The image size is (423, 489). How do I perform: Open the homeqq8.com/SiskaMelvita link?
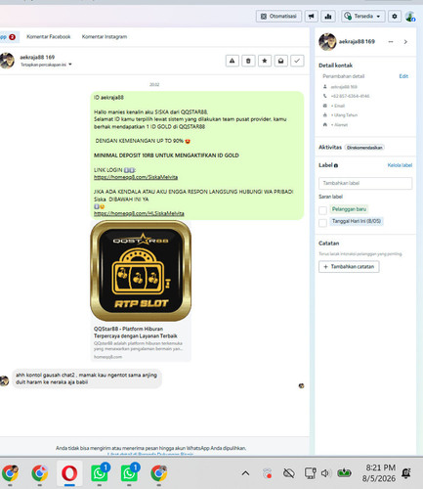tap(136, 177)
